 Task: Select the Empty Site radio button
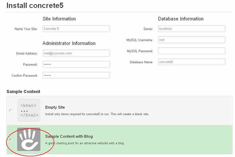(10, 110)
